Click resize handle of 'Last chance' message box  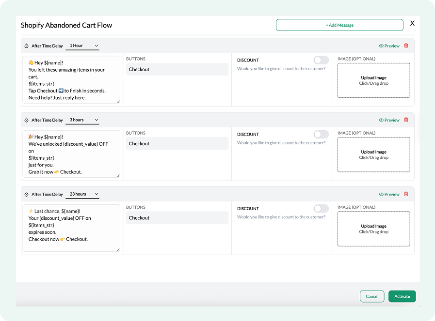click(x=118, y=250)
